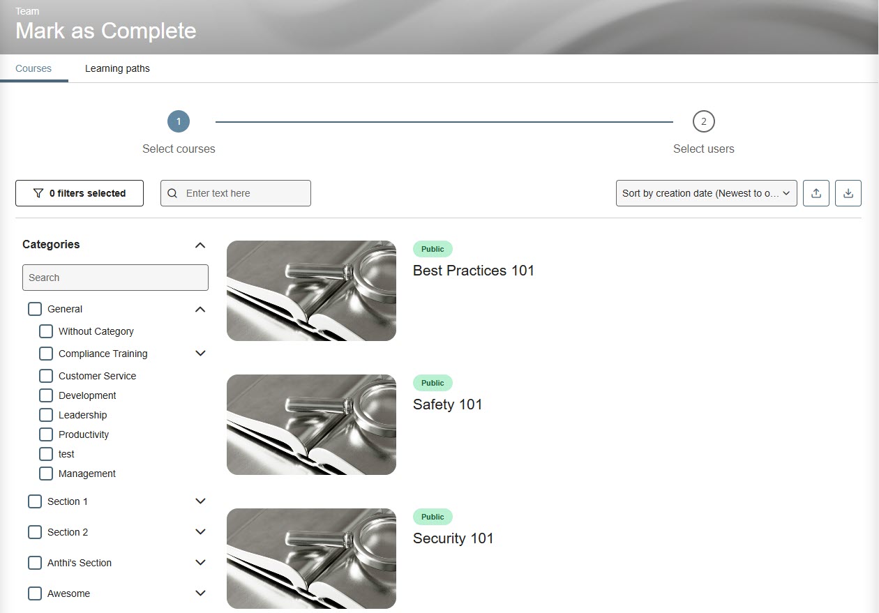Click step 1 Select courses circle
This screenshot has height=613, width=879.
point(179,121)
